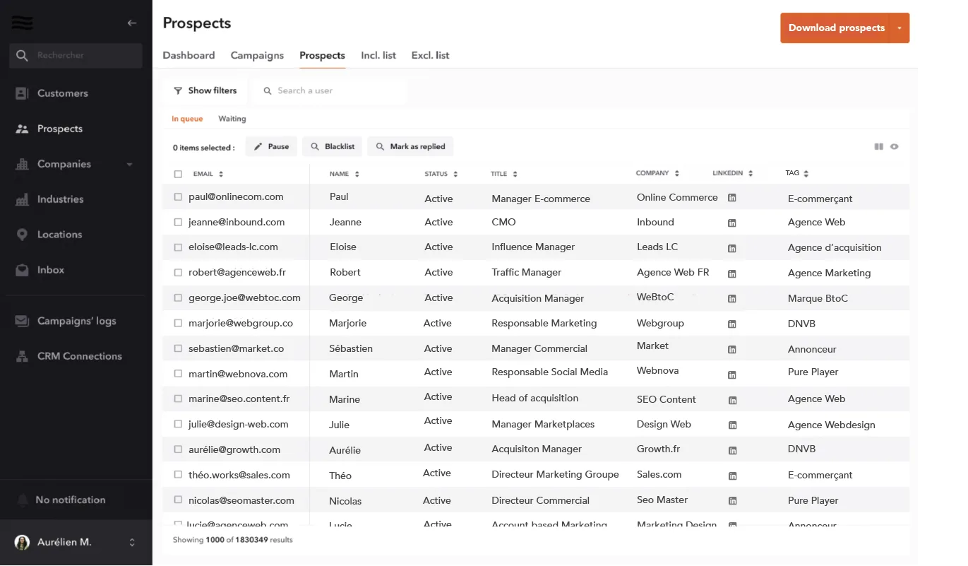Viewport: 968px width, 566px height.
Task: Check the box for paul@onlinecom.com
Action: pyautogui.click(x=178, y=197)
